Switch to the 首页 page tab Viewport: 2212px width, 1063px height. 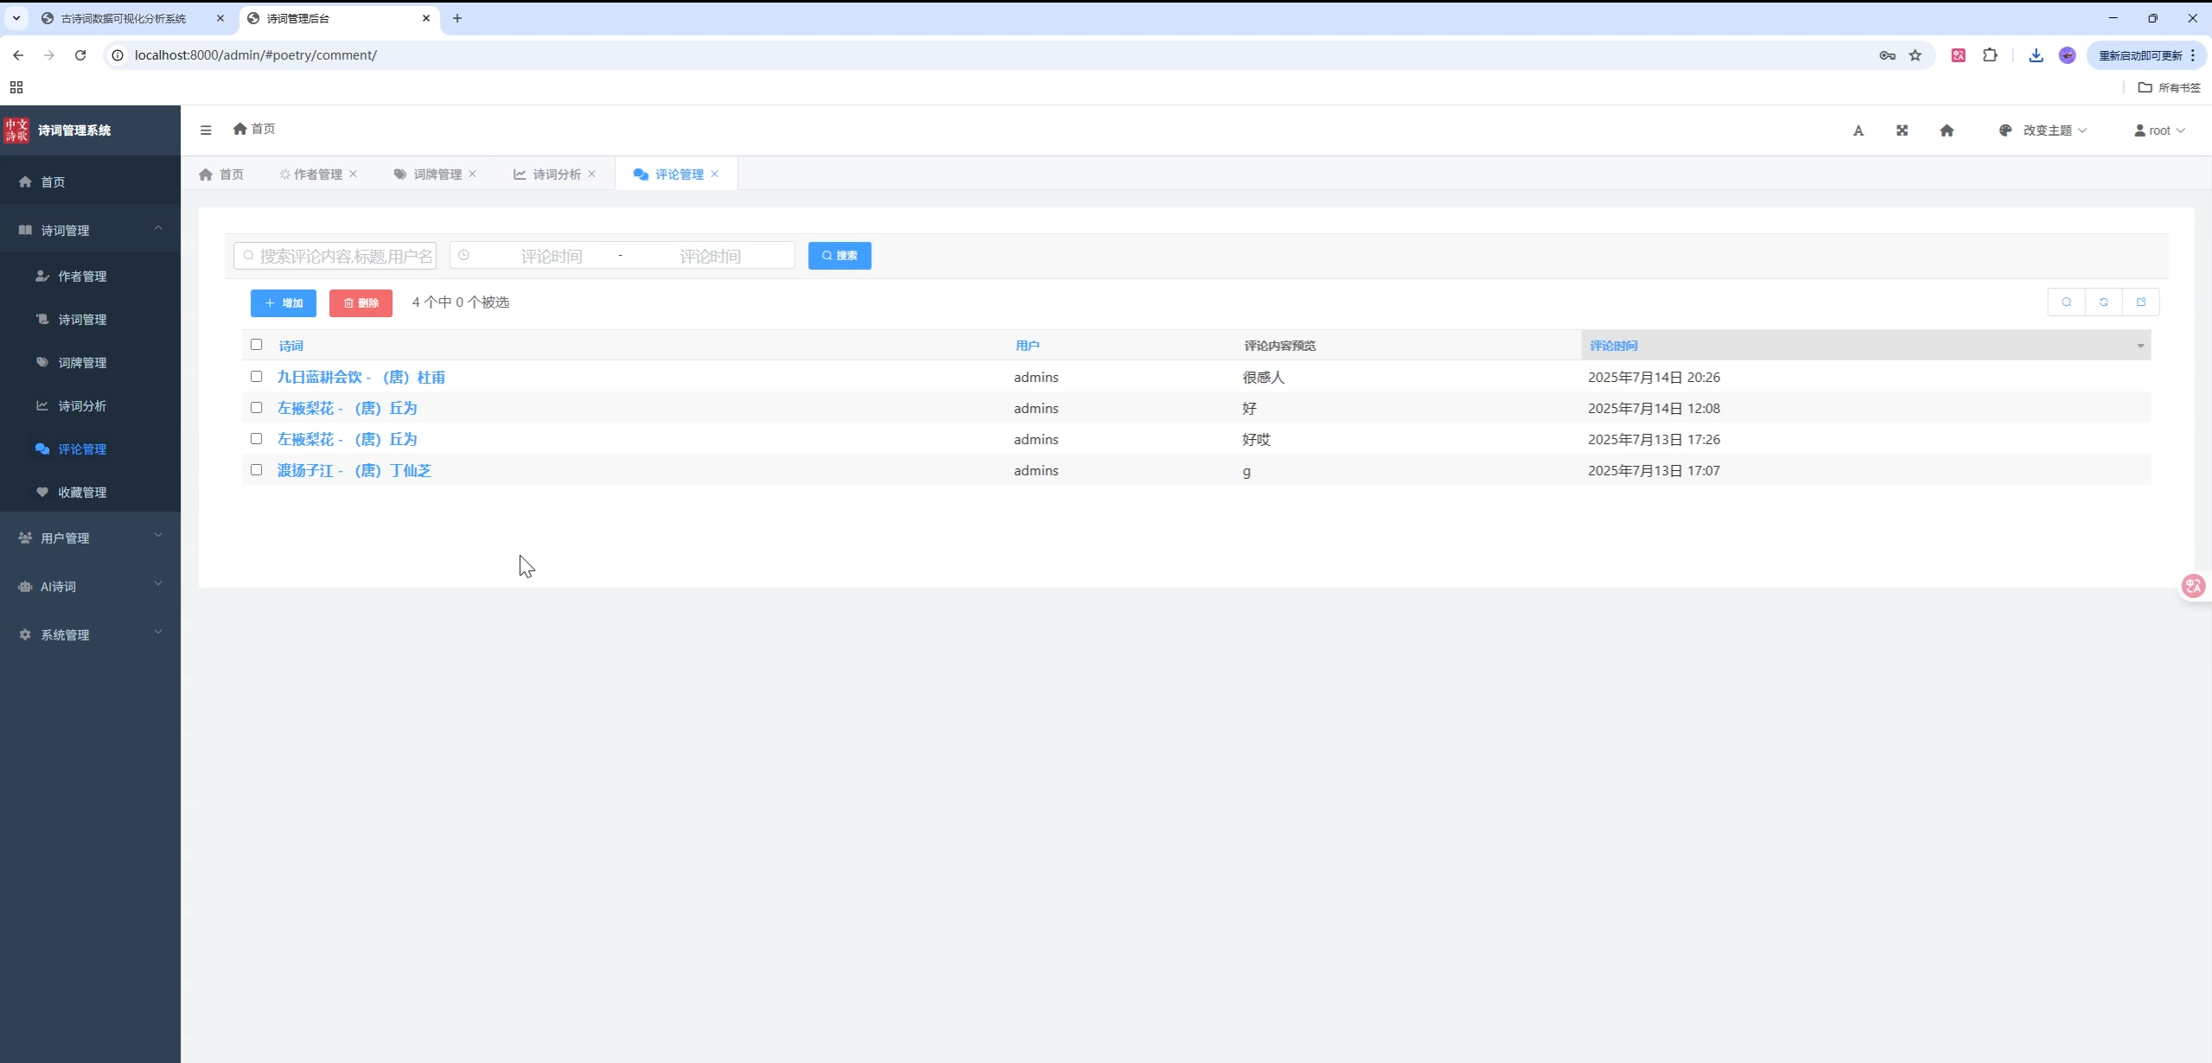tap(221, 175)
